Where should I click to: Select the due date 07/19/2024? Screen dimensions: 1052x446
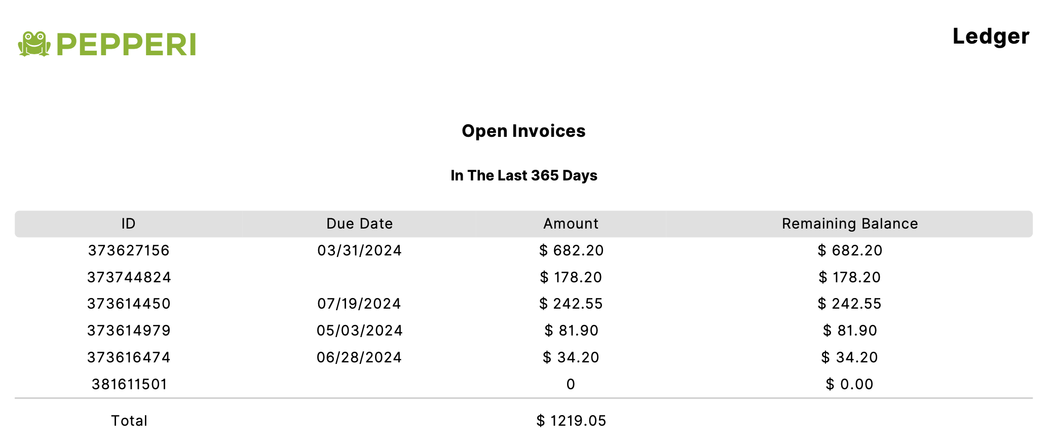pyautogui.click(x=359, y=304)
